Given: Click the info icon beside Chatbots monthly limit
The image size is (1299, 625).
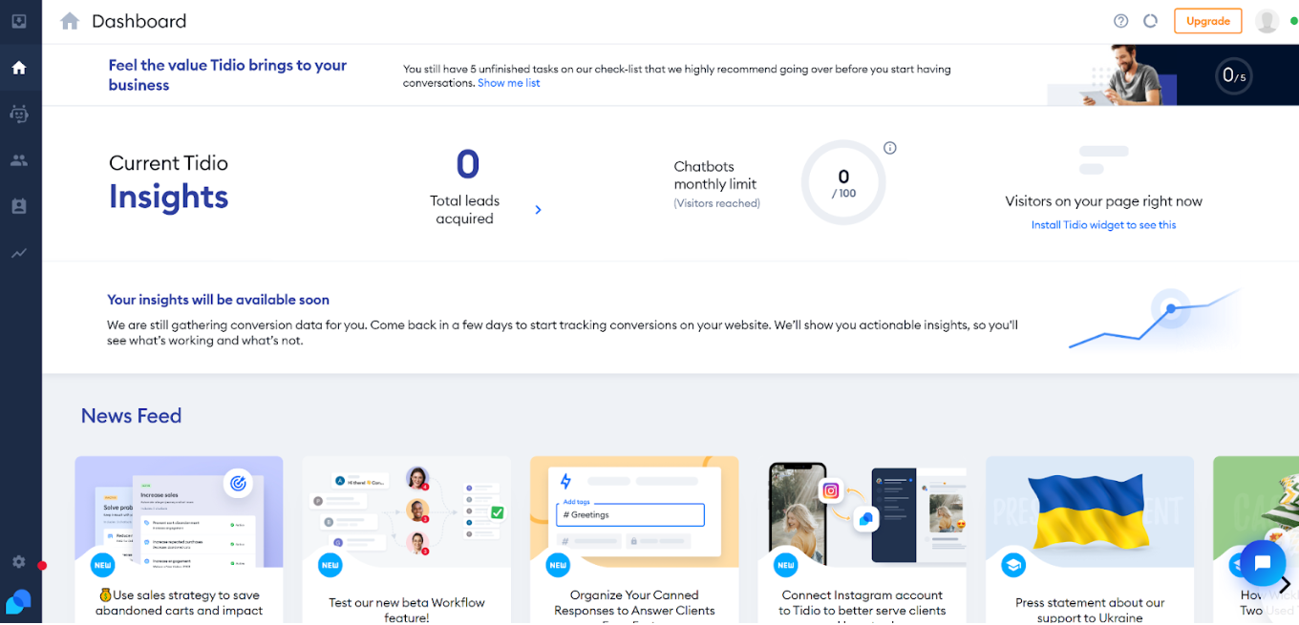Looking at the screenshot, I should pyautogui.click(x=889, y=148).
